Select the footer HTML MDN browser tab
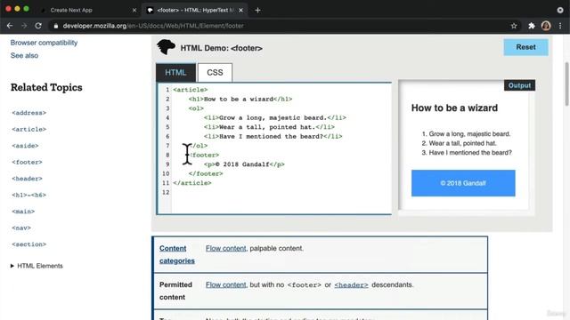The width and height of the screenshot is (570, 320). [195, 10]
